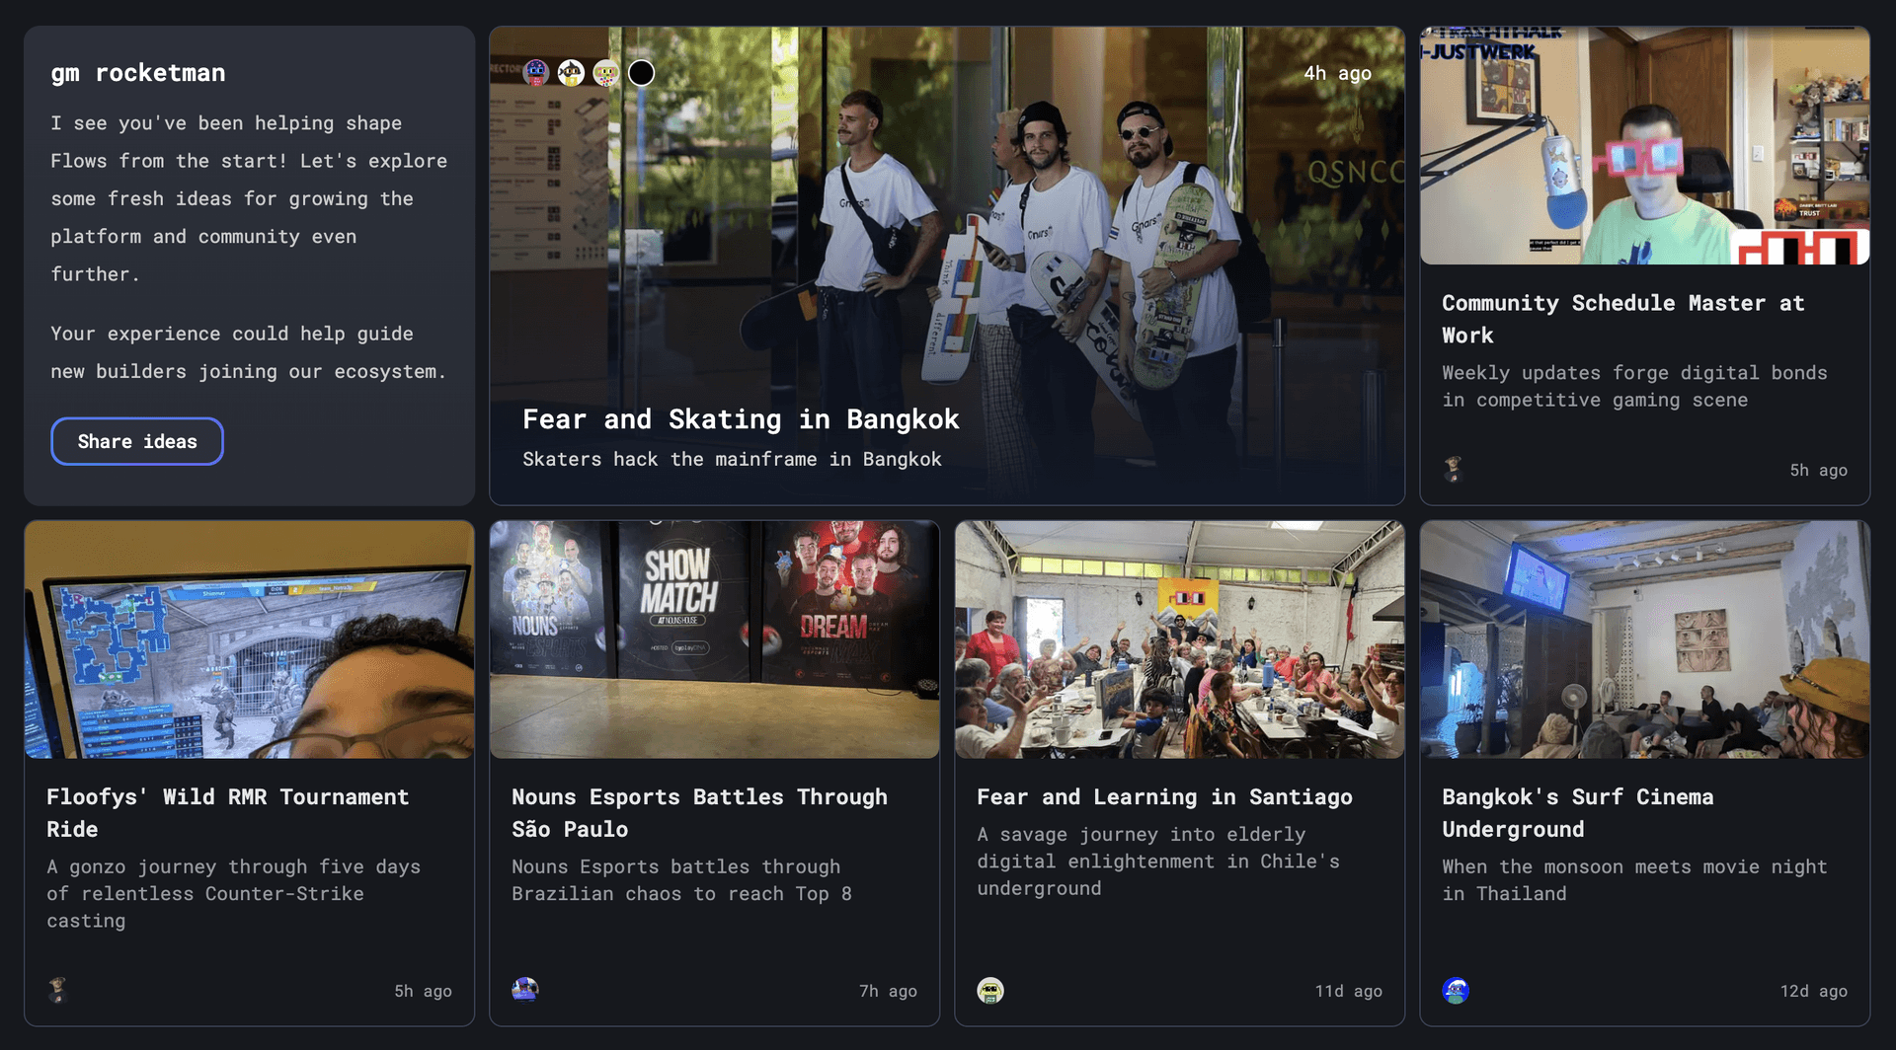The width and height of the screenshot is (1896, 1050).
Task: Open author avatar on Bangkok's Surf Cinema card
Action: tap(1456, 990)
